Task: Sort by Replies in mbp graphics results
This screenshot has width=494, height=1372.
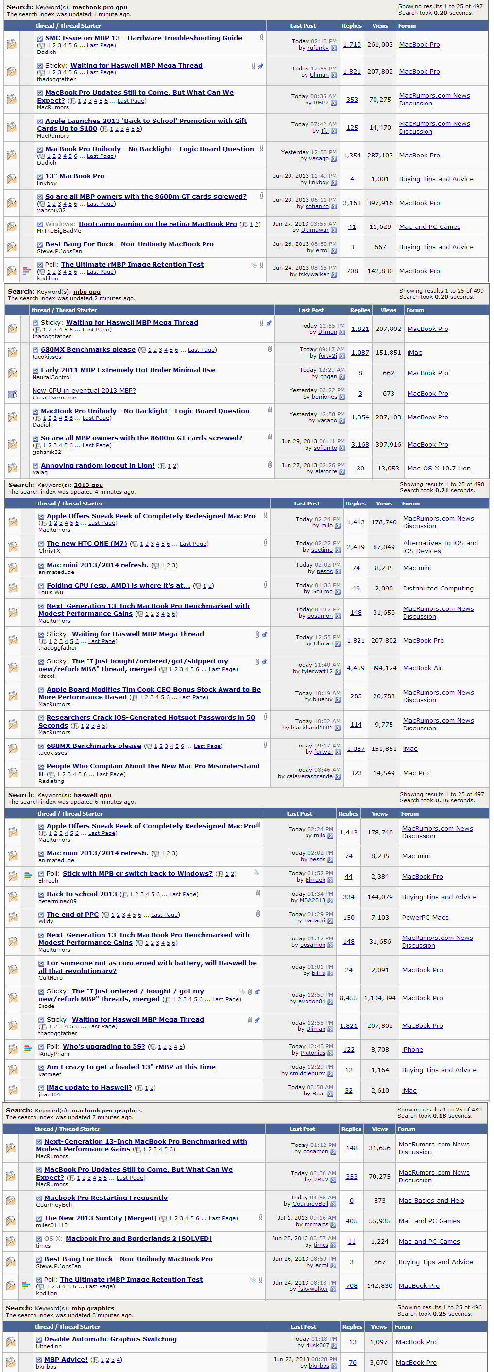Action: pyautogui.click(x=352, y=1327)
